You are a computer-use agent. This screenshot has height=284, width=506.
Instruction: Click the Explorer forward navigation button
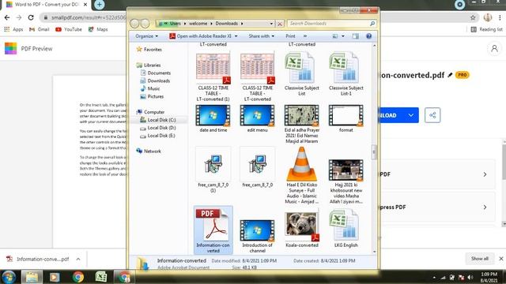pos(145,24)
